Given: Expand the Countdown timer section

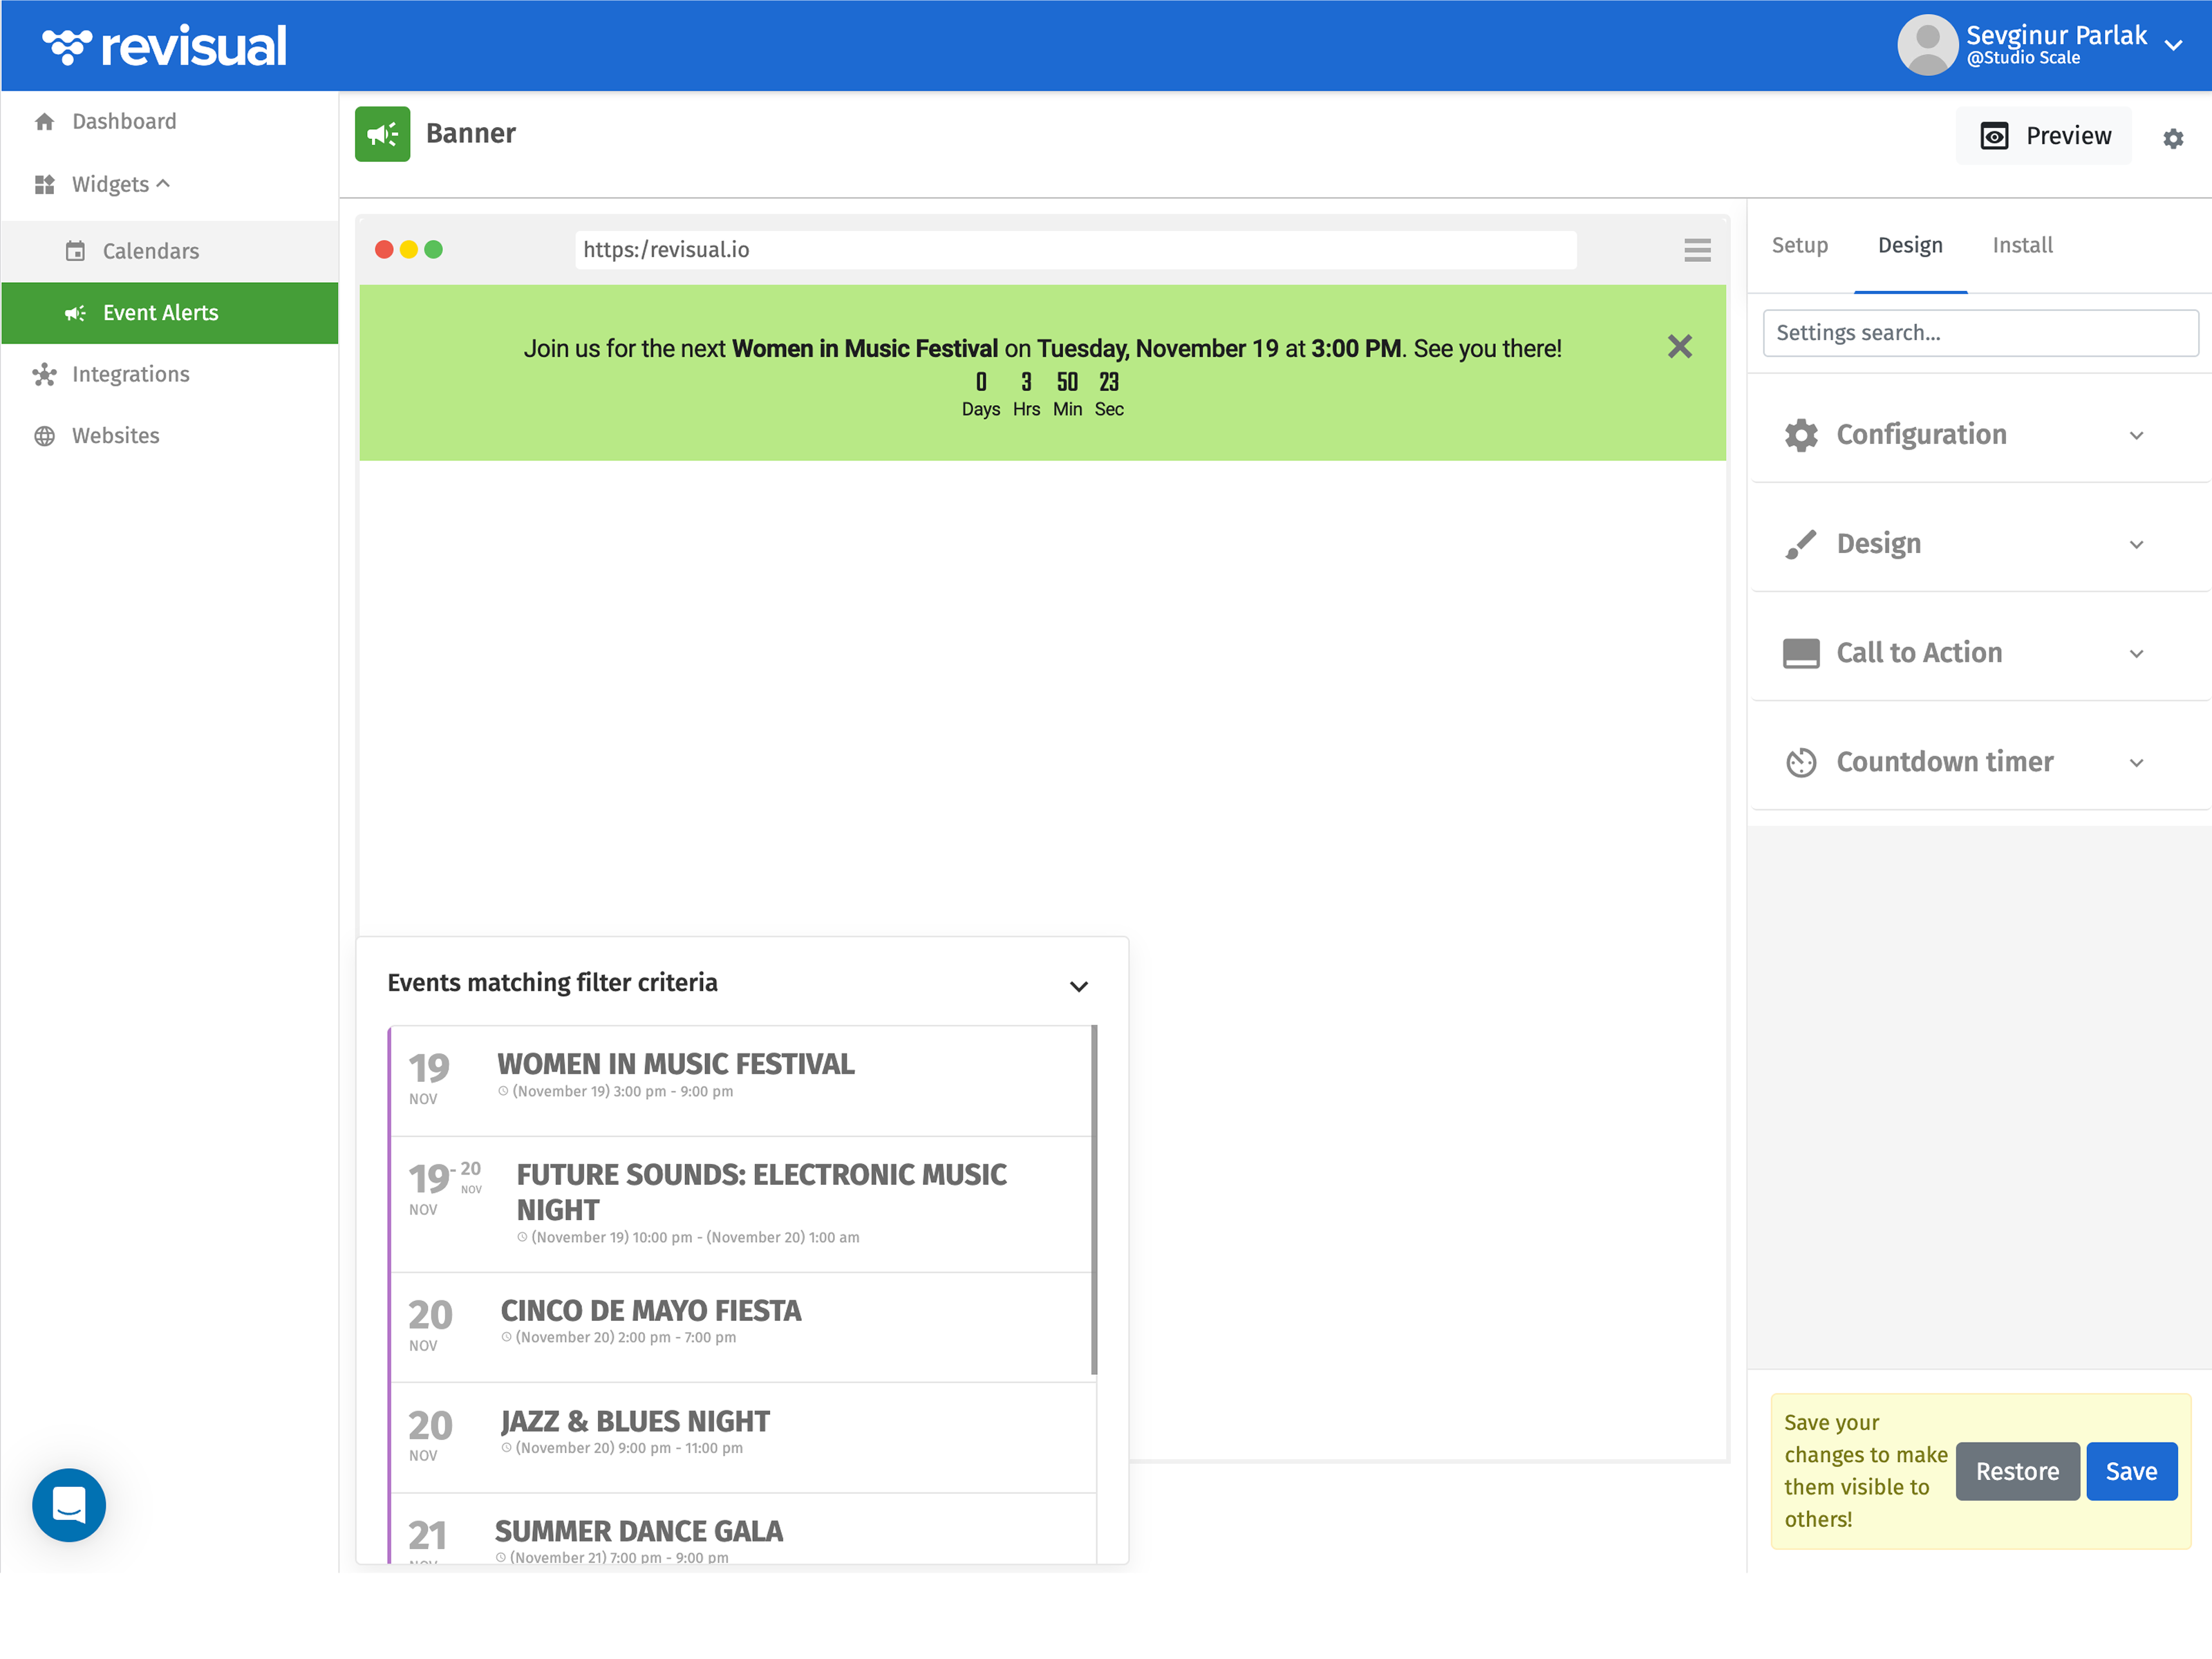Looking at the screenshot, I should click(1980, 762).
